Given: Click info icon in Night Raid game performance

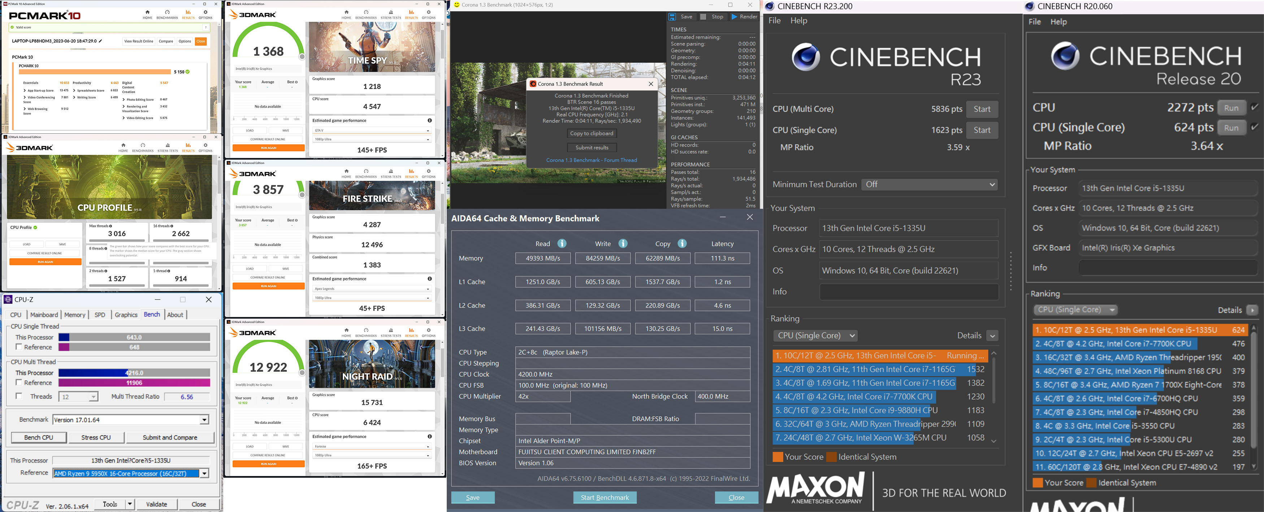Looking at the screenshot, I should tap(429, 437).
